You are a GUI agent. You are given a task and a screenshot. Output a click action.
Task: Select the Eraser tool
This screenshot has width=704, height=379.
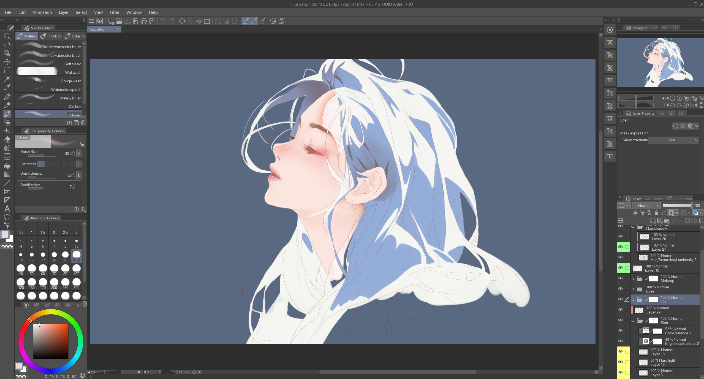pyautogui.click(x=7, y=140)
